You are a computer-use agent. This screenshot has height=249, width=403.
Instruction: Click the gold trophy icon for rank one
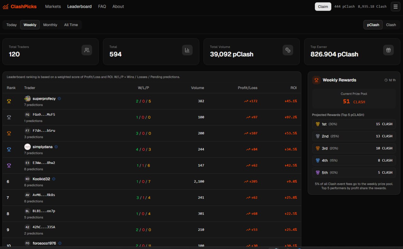(9, 101)
